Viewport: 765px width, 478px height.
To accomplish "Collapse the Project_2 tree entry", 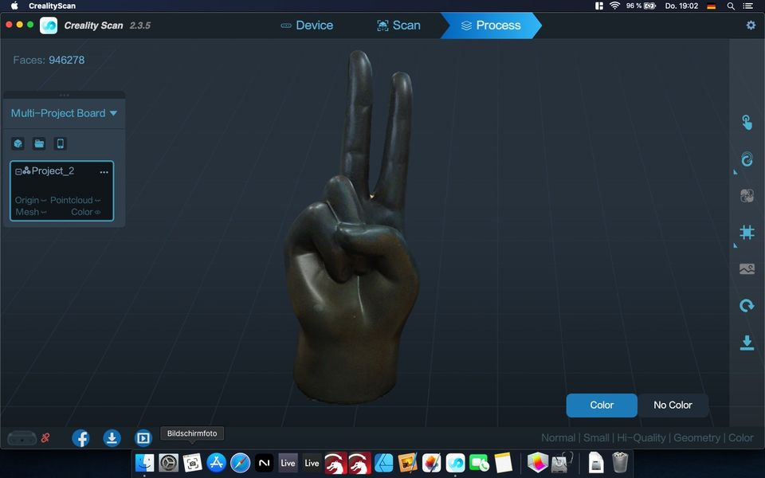I will click(18, 172).
